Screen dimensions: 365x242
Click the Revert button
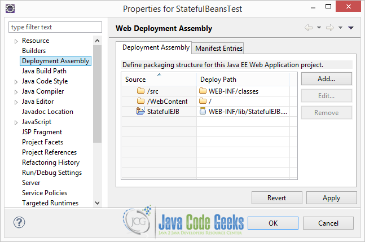[x=277, y=198]
